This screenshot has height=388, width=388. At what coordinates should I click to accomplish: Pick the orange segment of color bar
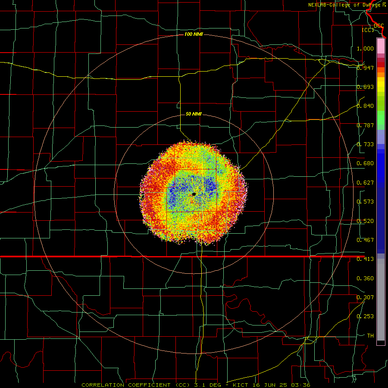(x=381, y=75)
